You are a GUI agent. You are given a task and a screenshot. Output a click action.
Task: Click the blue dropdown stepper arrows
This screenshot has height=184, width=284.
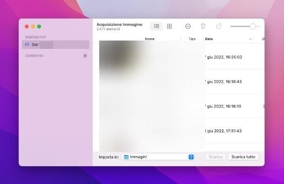[x=191, y=157]
